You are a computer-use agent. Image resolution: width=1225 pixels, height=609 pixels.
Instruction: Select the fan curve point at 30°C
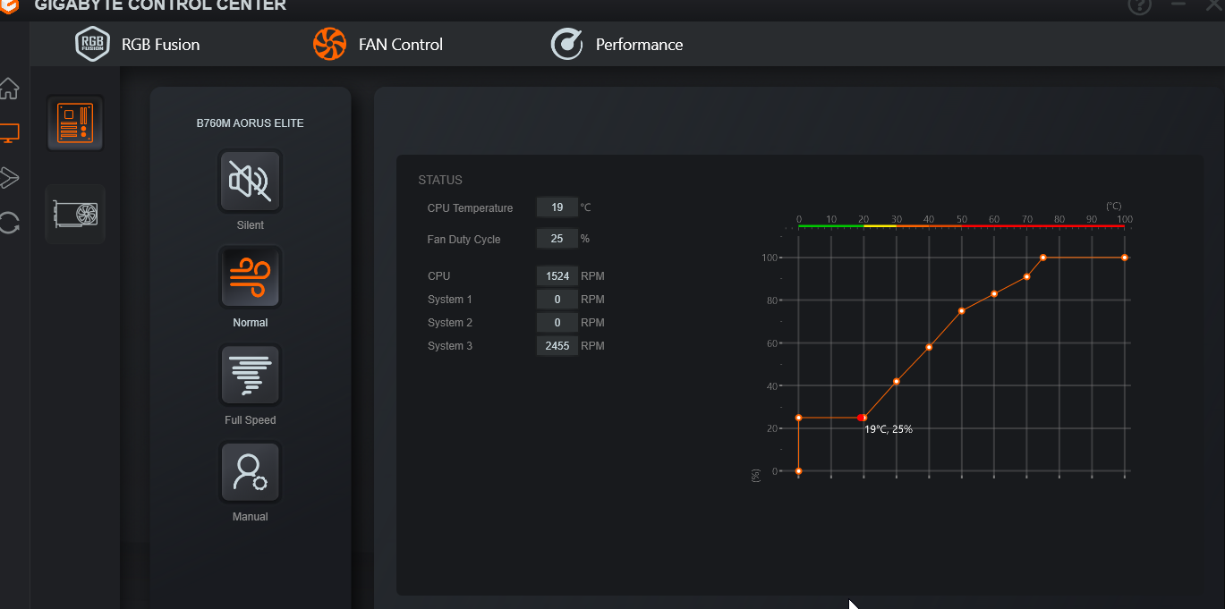897,382
